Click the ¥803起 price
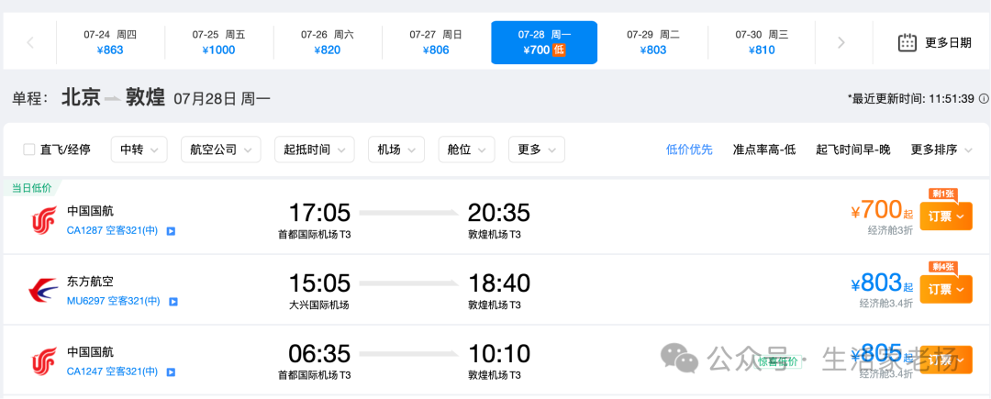Image resolution: width=991 pixels, height=399 pixels. point(883,283)
